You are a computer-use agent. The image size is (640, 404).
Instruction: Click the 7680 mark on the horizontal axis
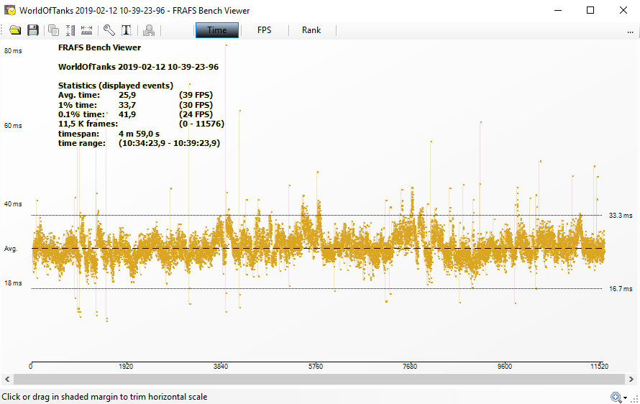(x=410, y=367)
